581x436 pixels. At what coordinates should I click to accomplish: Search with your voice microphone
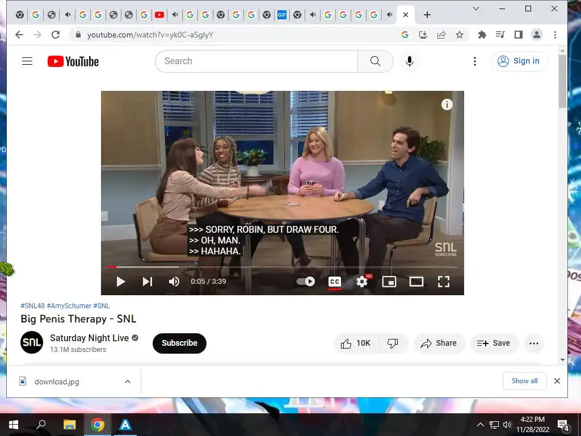(410, 61)
